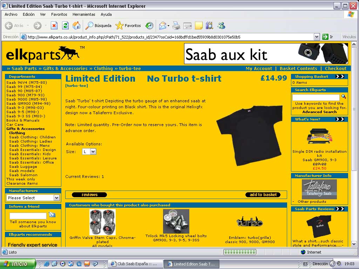
Task: Open the Mail icon dropdown arrow
Action: click(x=169, y=26)
